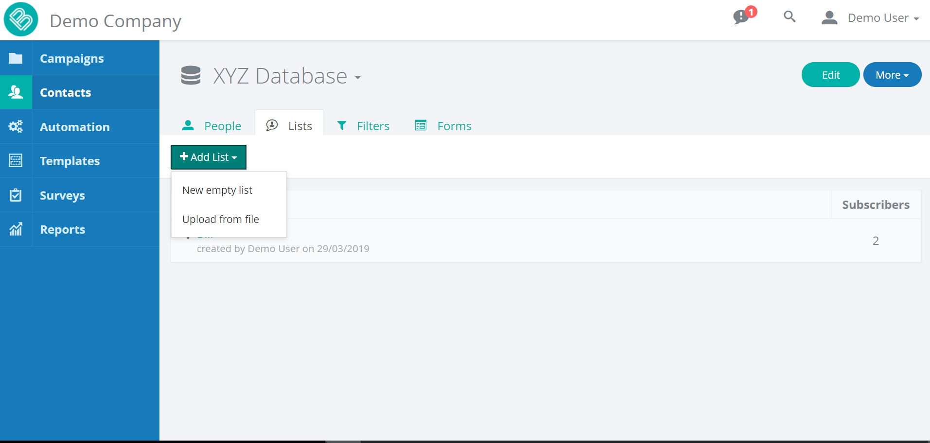930x443 pixels.
Task: Expand the More button dropdown
Action: tap(892, 75)
